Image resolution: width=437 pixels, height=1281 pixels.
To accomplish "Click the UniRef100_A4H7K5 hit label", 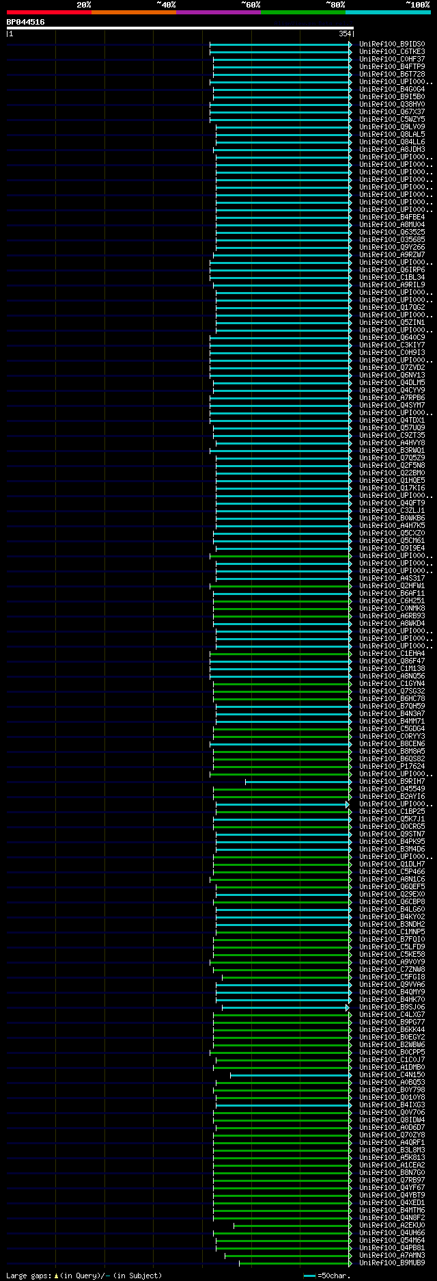I will pyautogui.click(x=392, y=526).
